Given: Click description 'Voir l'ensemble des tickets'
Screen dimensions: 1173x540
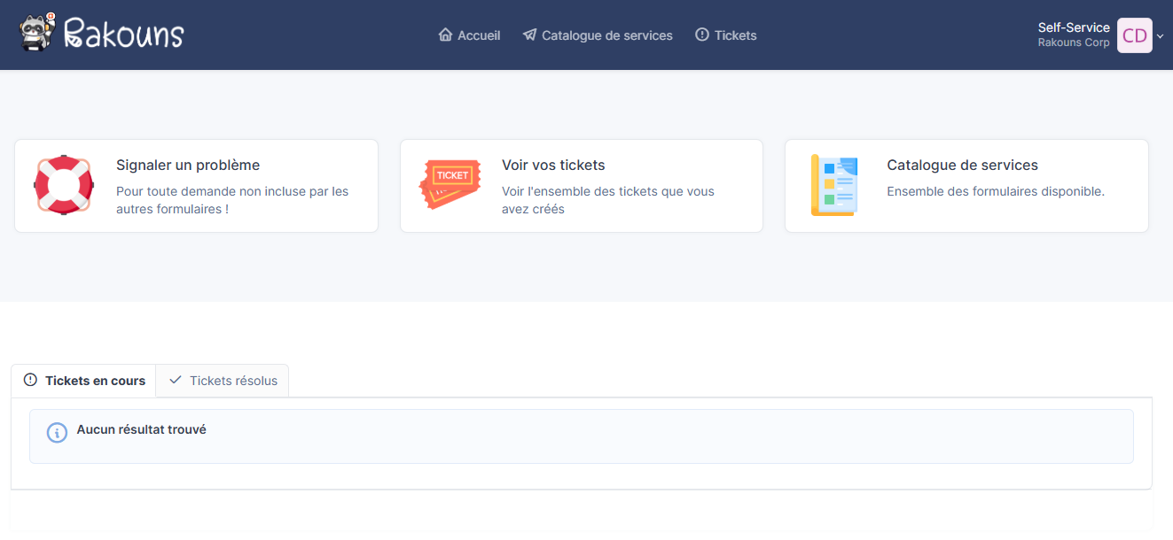Looking at the screenshot, I should (608, 200).
